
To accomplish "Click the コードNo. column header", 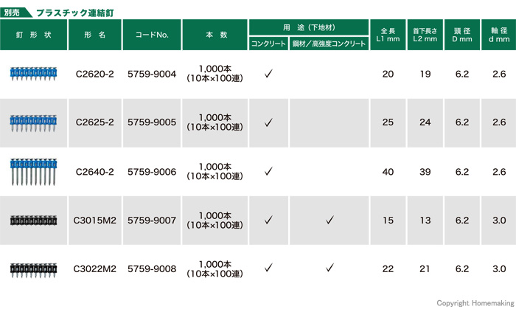I will click(152, 35).
